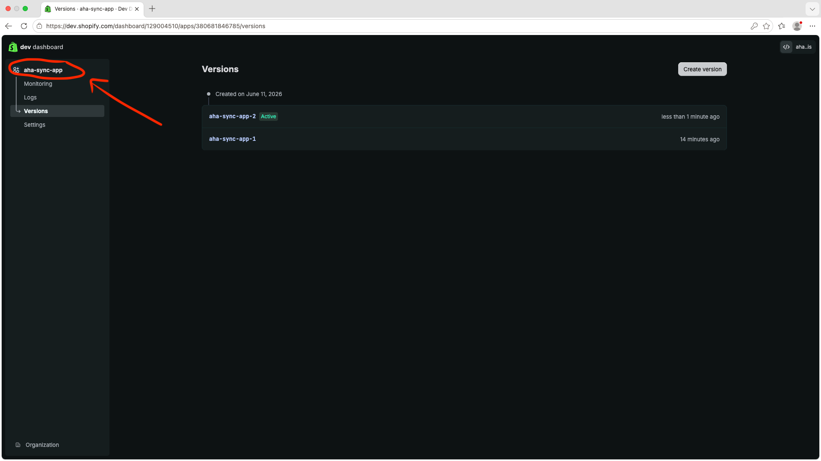Screen dimensions: 821x461
Task: Select Versions in the sidebar
Action: 57,111
